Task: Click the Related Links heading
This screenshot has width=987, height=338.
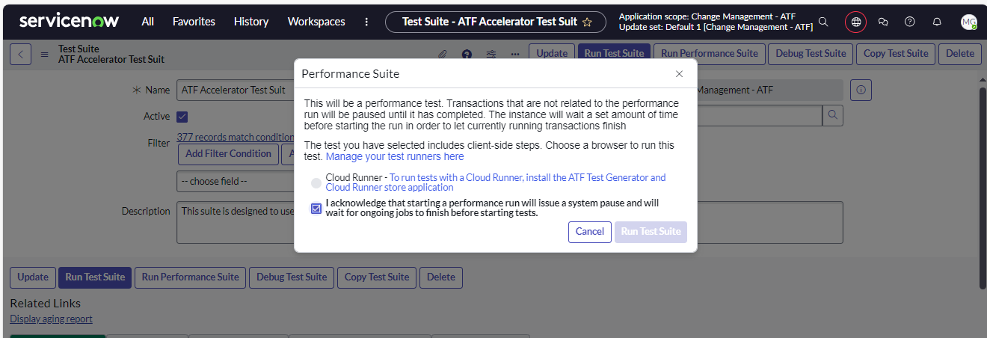Action: tap(45, 304)
